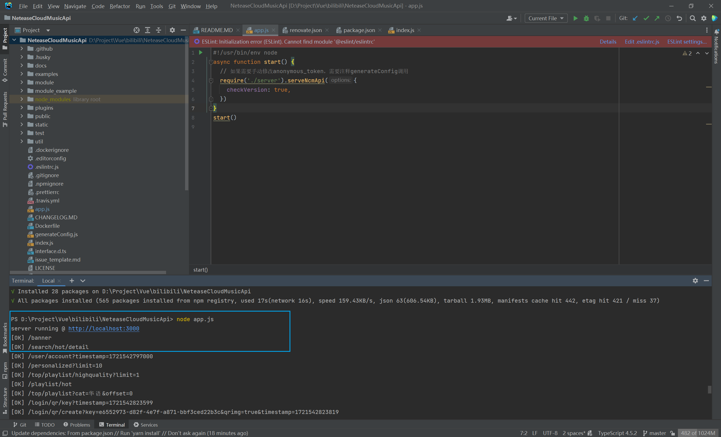Expand the .github folder
The height and width of the screenshot is (437, 721).
22,48
